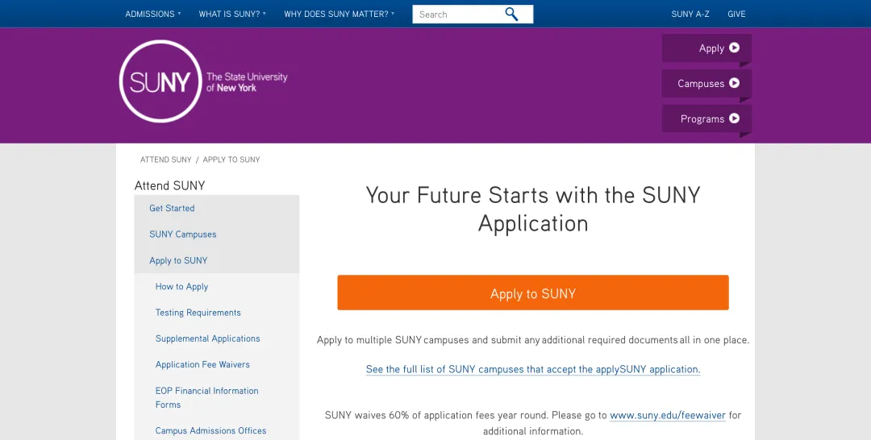
Task: Click the Attend SUNY breadcrumb
Action: (x=166, y=160)
